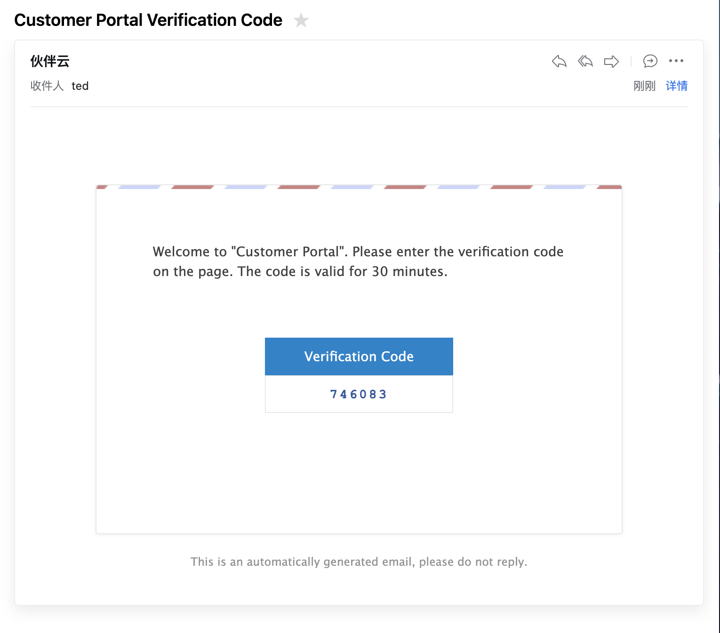Viewport: 720px width, 633px height.
Task: Click the white box surrounding the code digits
Action: pos(359,394)
